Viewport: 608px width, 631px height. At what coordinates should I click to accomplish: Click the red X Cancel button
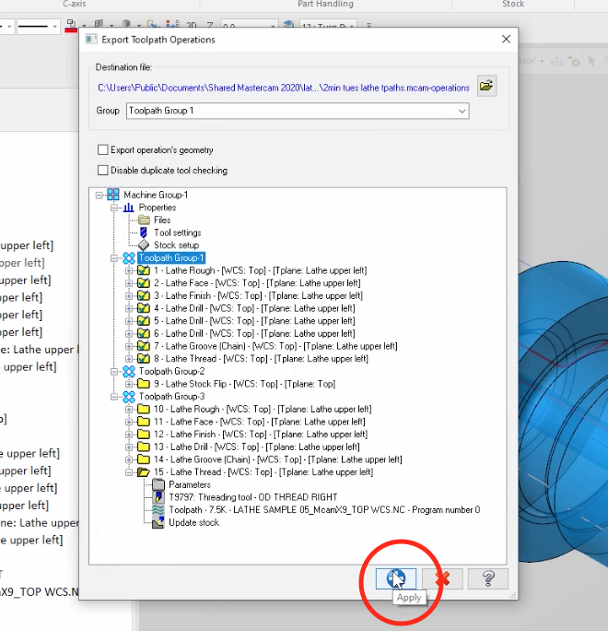click(x=442, y=578)
